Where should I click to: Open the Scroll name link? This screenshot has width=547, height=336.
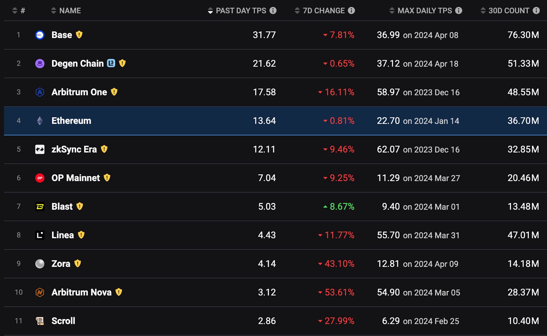click(x=64, y=321)
